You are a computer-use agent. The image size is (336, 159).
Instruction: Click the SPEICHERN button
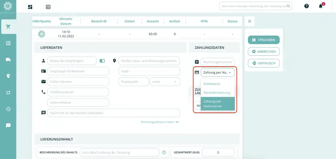point(264,40)
